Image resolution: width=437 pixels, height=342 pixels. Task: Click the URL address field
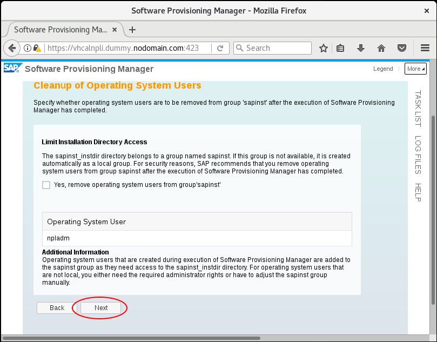point(123,48)
